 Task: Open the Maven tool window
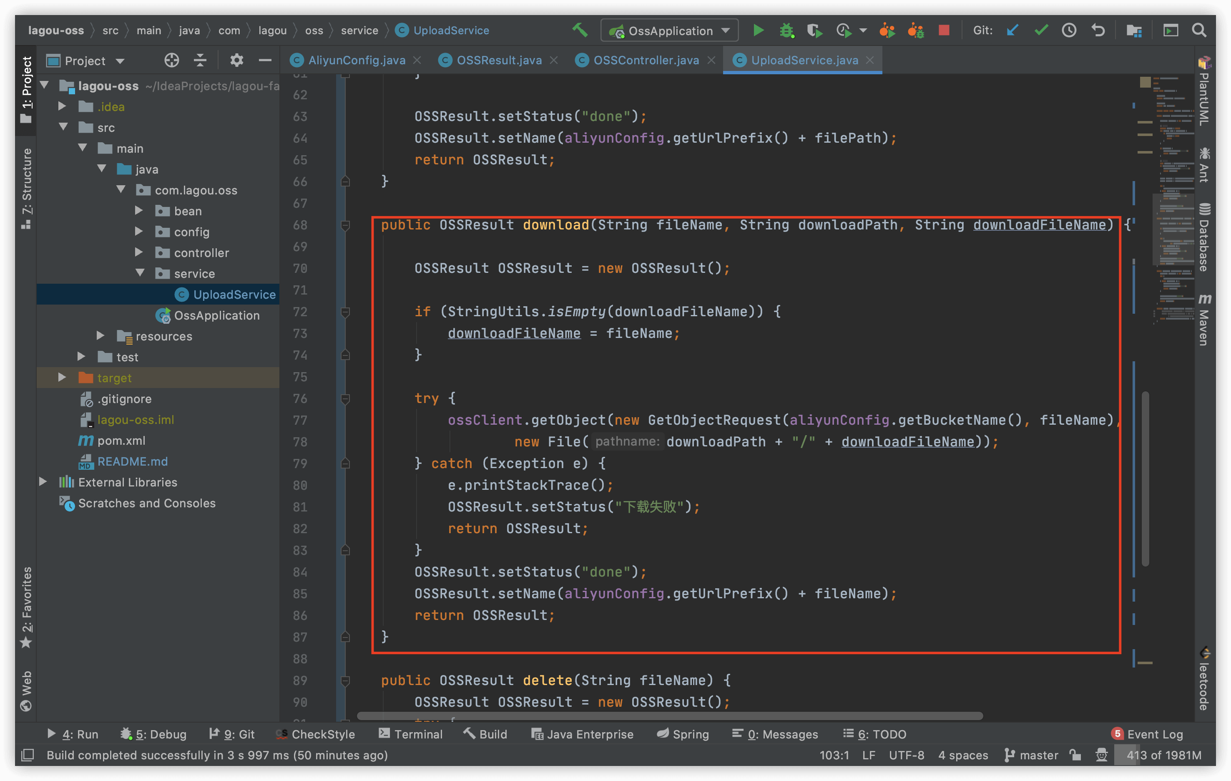1205,319
